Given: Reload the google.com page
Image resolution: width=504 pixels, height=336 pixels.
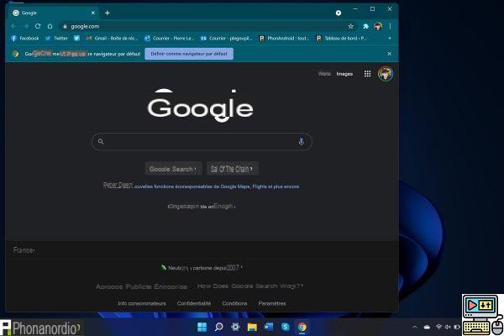Looking at the screenshot, I should coord(38,26).
